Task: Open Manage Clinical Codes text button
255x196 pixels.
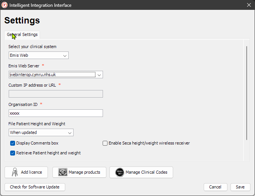Action: coord(146,172)
